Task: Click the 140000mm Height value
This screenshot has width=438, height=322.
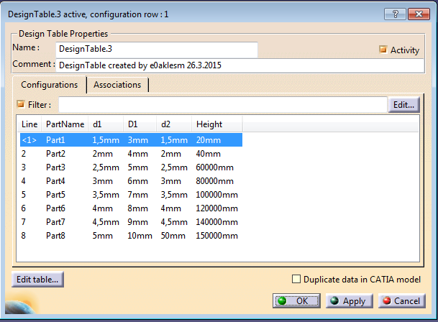Action: tap(216, 222)
